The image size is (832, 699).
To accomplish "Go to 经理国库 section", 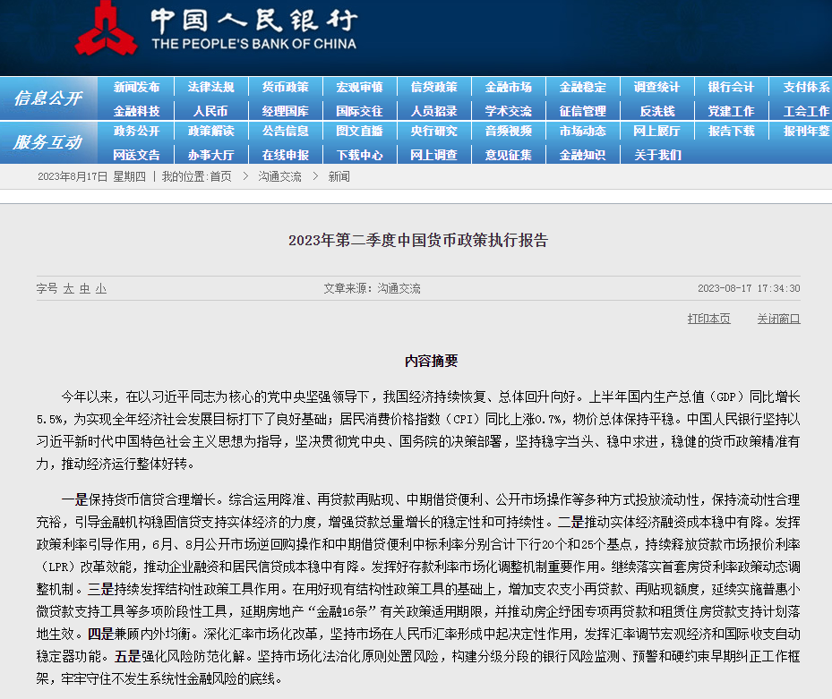I will [285, 111].
